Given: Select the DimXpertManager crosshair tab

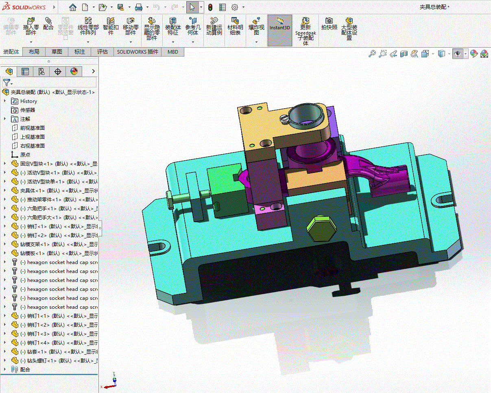Looking at the screenshot, I should tap(58, 72).
